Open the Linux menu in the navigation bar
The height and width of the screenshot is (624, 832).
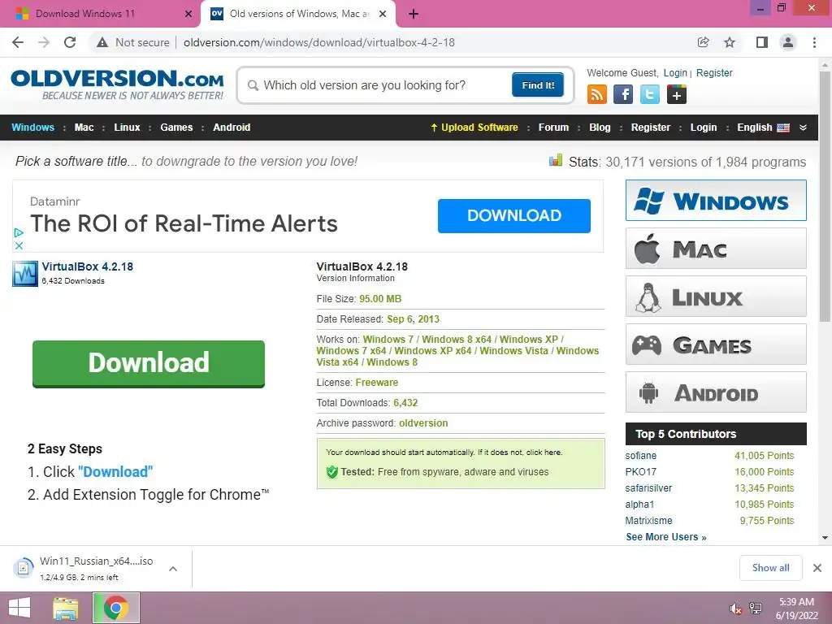pos(127,128)
